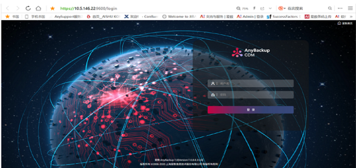Open the 书签 bookmarks star in the bookmarks bar
Screen dimensions: 356x168
pos(12,17)
